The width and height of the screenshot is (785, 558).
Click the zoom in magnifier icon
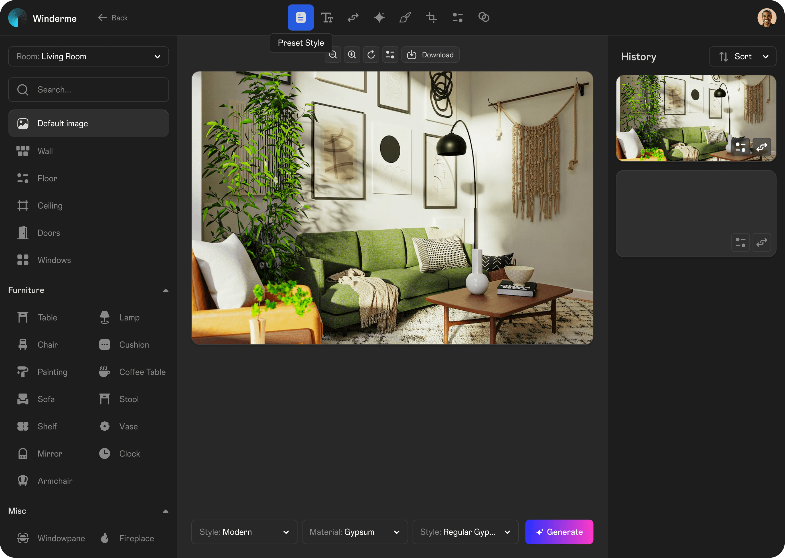click(352, 55)
